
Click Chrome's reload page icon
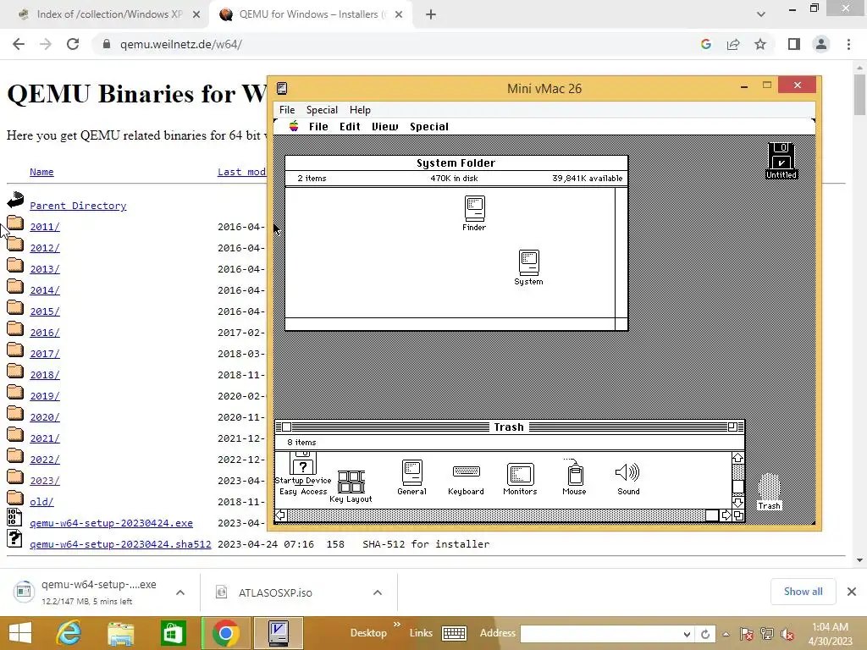point(73,44)
